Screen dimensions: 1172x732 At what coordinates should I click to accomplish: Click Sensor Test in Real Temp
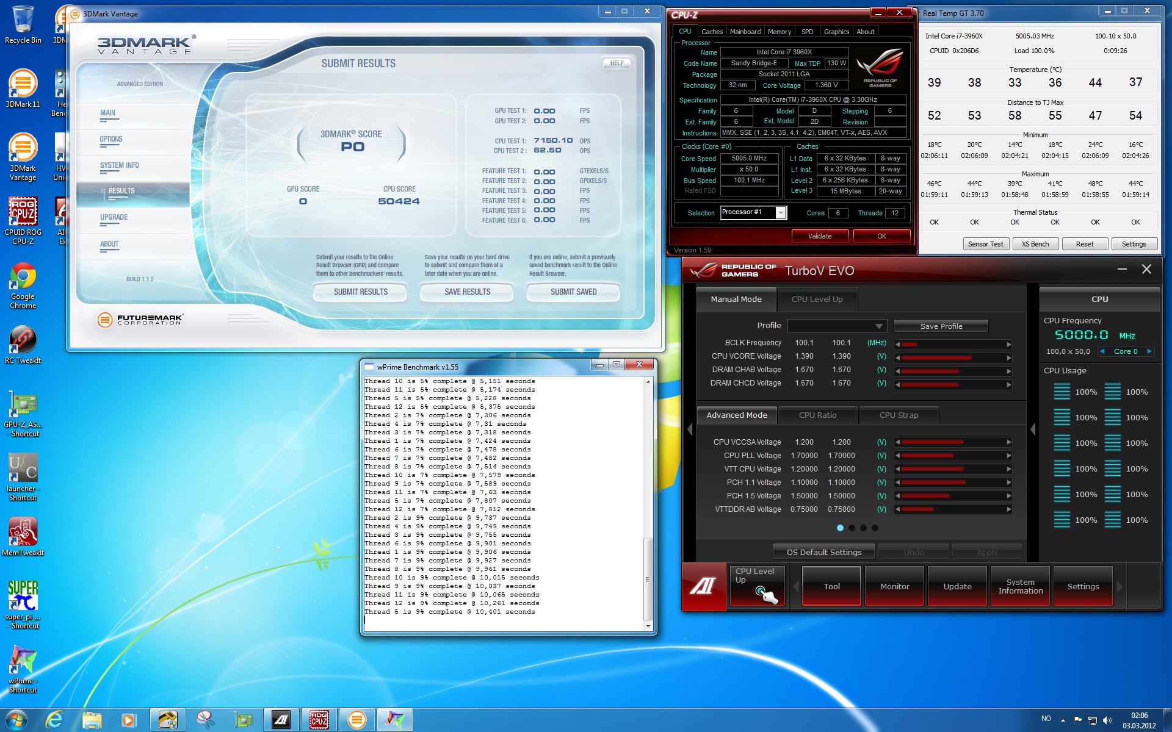(985, 244)
